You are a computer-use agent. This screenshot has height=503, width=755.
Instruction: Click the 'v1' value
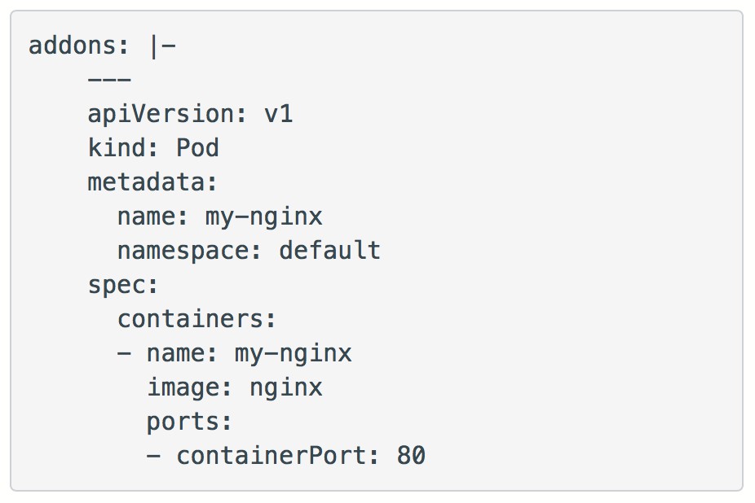[x=278, y=115]
